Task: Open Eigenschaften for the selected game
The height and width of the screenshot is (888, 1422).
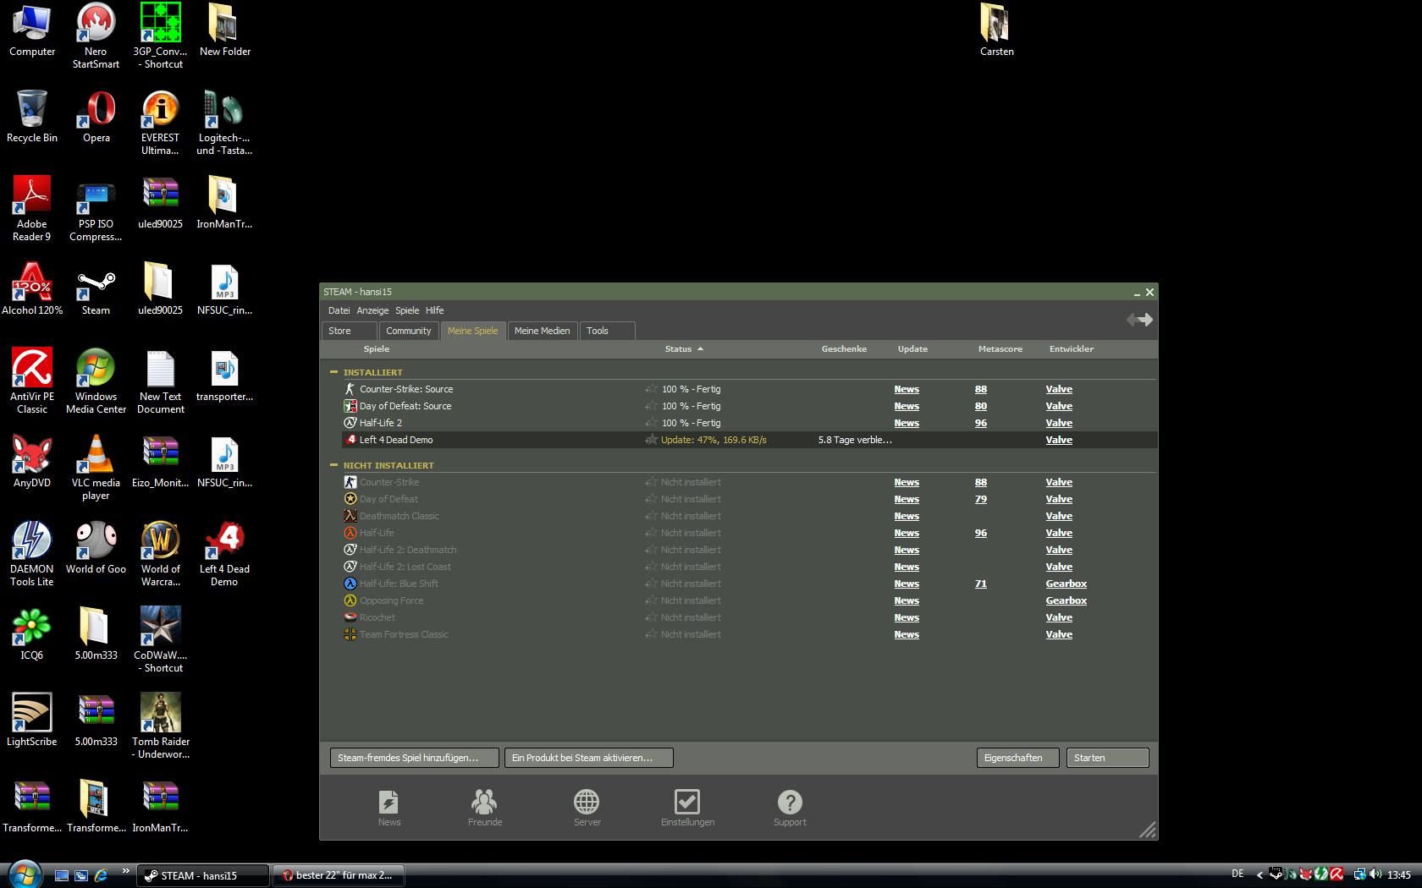Action: point(1017,758)
